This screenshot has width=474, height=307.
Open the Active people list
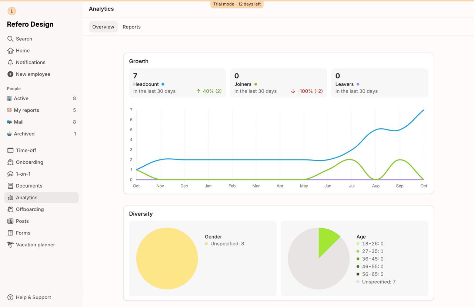tap(21, 98)
